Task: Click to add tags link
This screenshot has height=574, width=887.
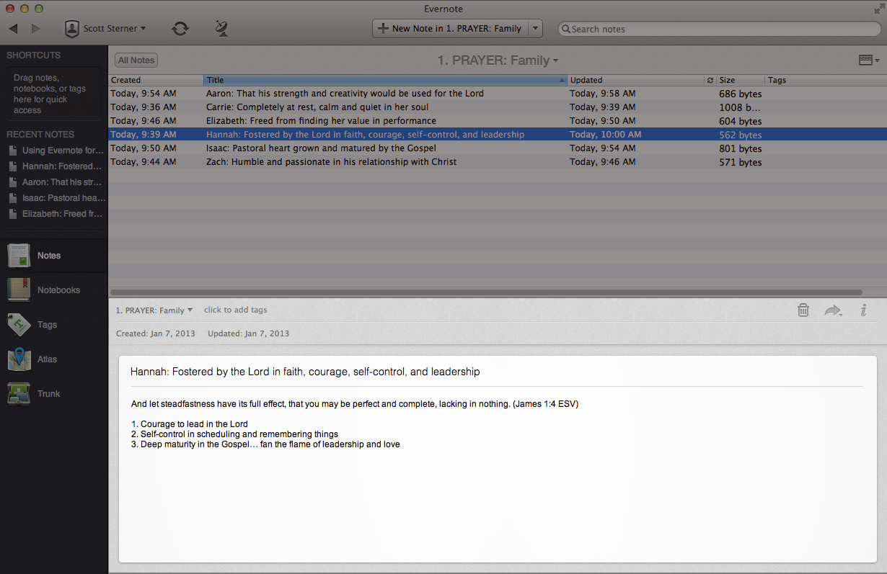Action: tap(236, 310)
